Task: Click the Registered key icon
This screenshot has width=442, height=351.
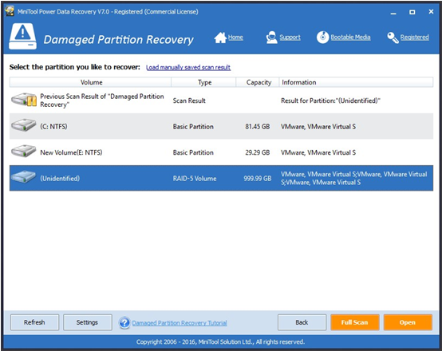Action: pos(393,37)
